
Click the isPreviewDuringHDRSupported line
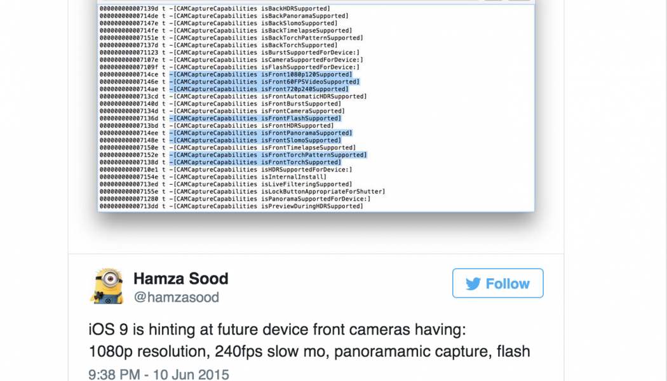coord(268,206)
